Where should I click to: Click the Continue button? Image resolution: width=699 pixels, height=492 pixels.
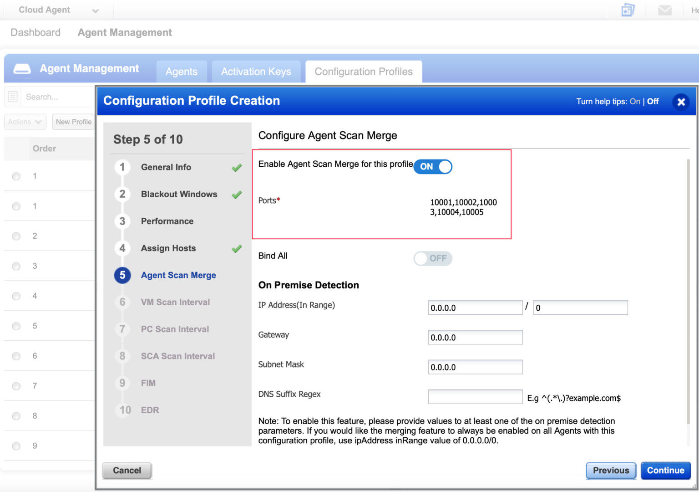click(665, 470)
